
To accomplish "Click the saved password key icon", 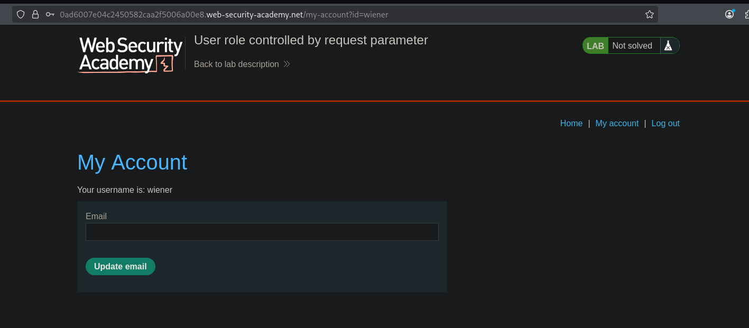I will click(x=50, y=14).
